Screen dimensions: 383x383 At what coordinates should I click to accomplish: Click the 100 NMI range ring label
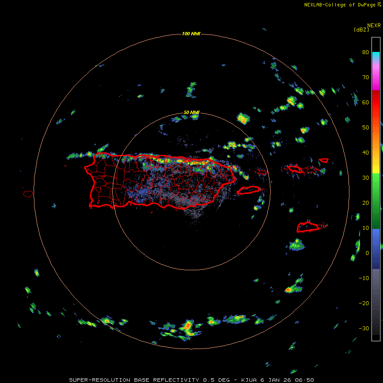click(x=191, y=34)
